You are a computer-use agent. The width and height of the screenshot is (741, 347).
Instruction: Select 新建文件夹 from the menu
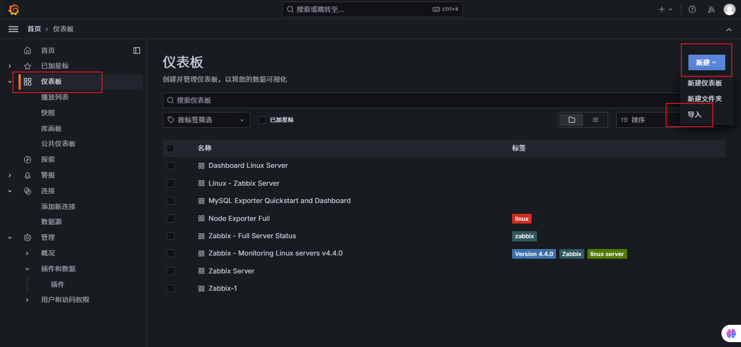(x=705, y=99)
